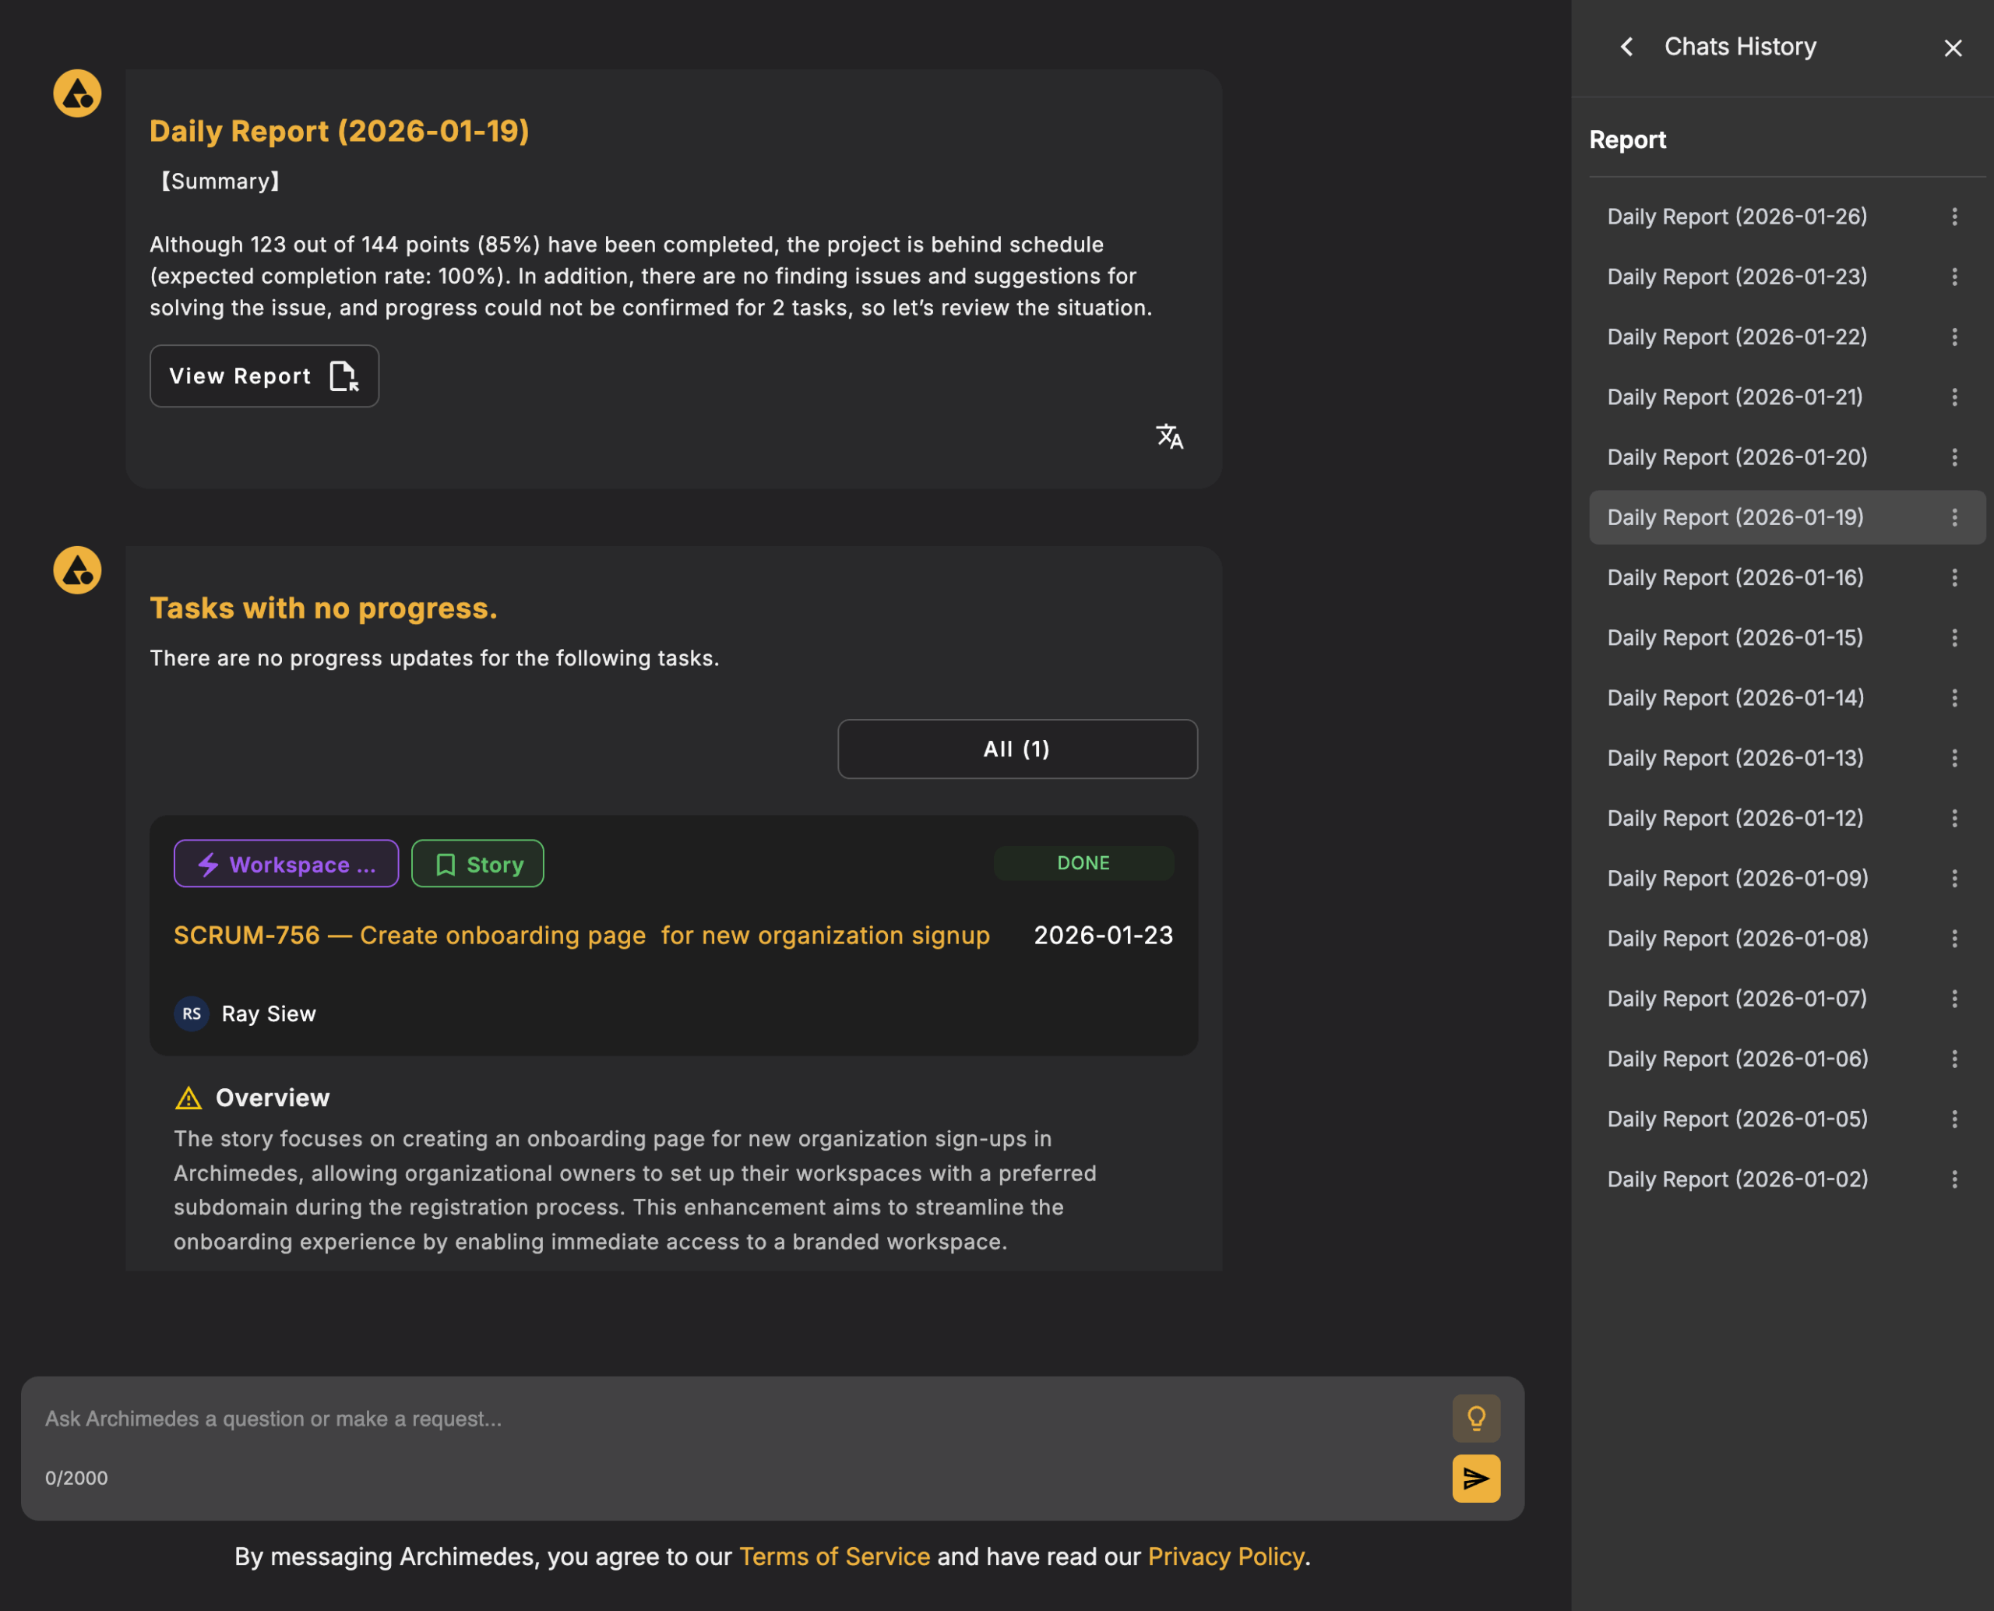Select Daily Report (2026-01-23) in history
The width and height of the screenshot is (1994, 1611).
tap(1736, 277)
